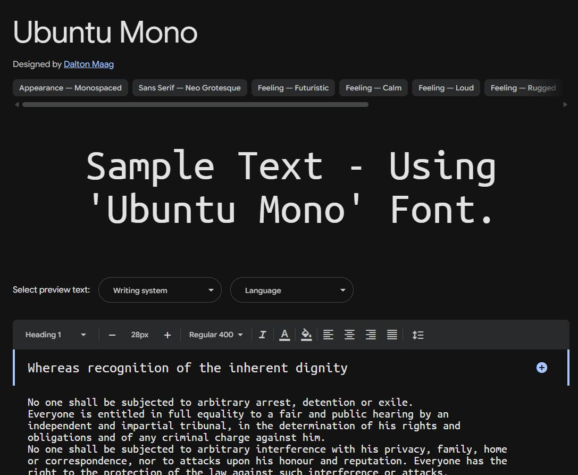Align text right
Image resolution: width=578 pixels, height=475 pixels.
(x=371, y=335)
